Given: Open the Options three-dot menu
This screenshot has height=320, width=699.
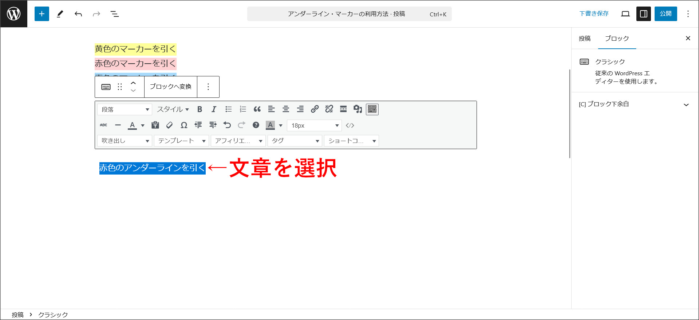Looking at the screenshot, I should pyautogui.click(x=688, y=14).
